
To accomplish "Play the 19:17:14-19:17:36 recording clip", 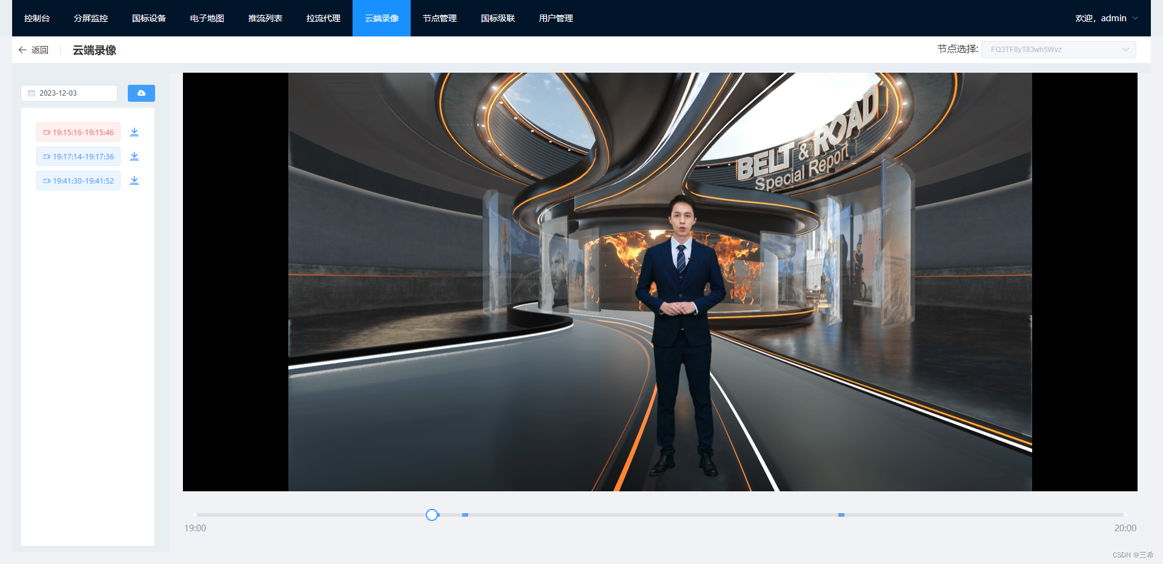I will pyautogui.click(x=78, y=156).
